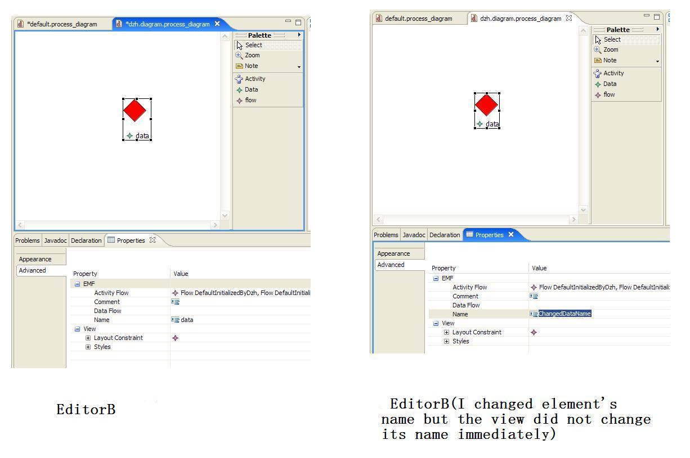690x458 pixels.
Task: Switch to Javadoc tab in left window
Action: tap(55, 241)
